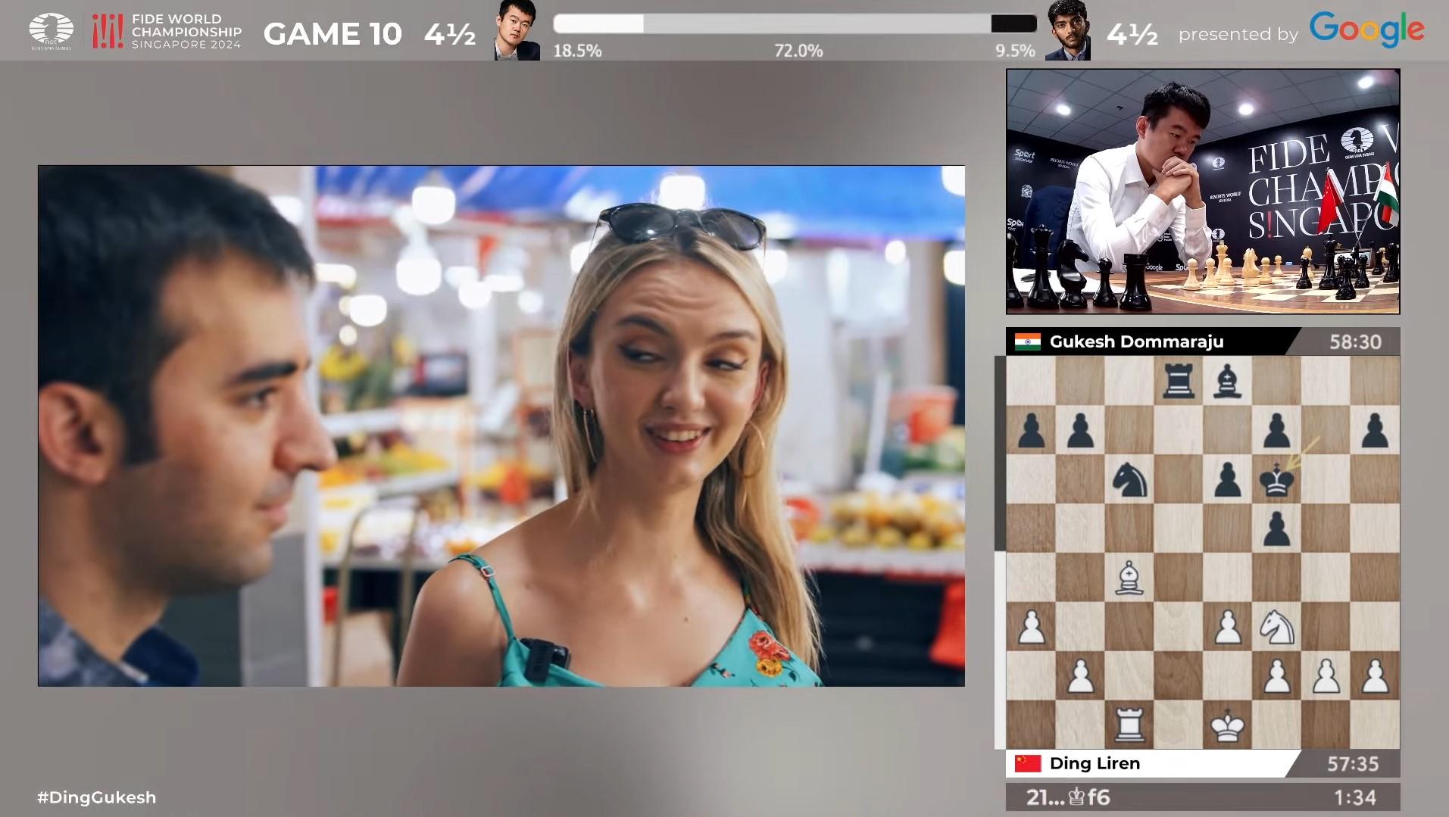The width and height of the screenshot is (1449, 817).
Task: Click the black king on f6
Action: (1276, 480)
